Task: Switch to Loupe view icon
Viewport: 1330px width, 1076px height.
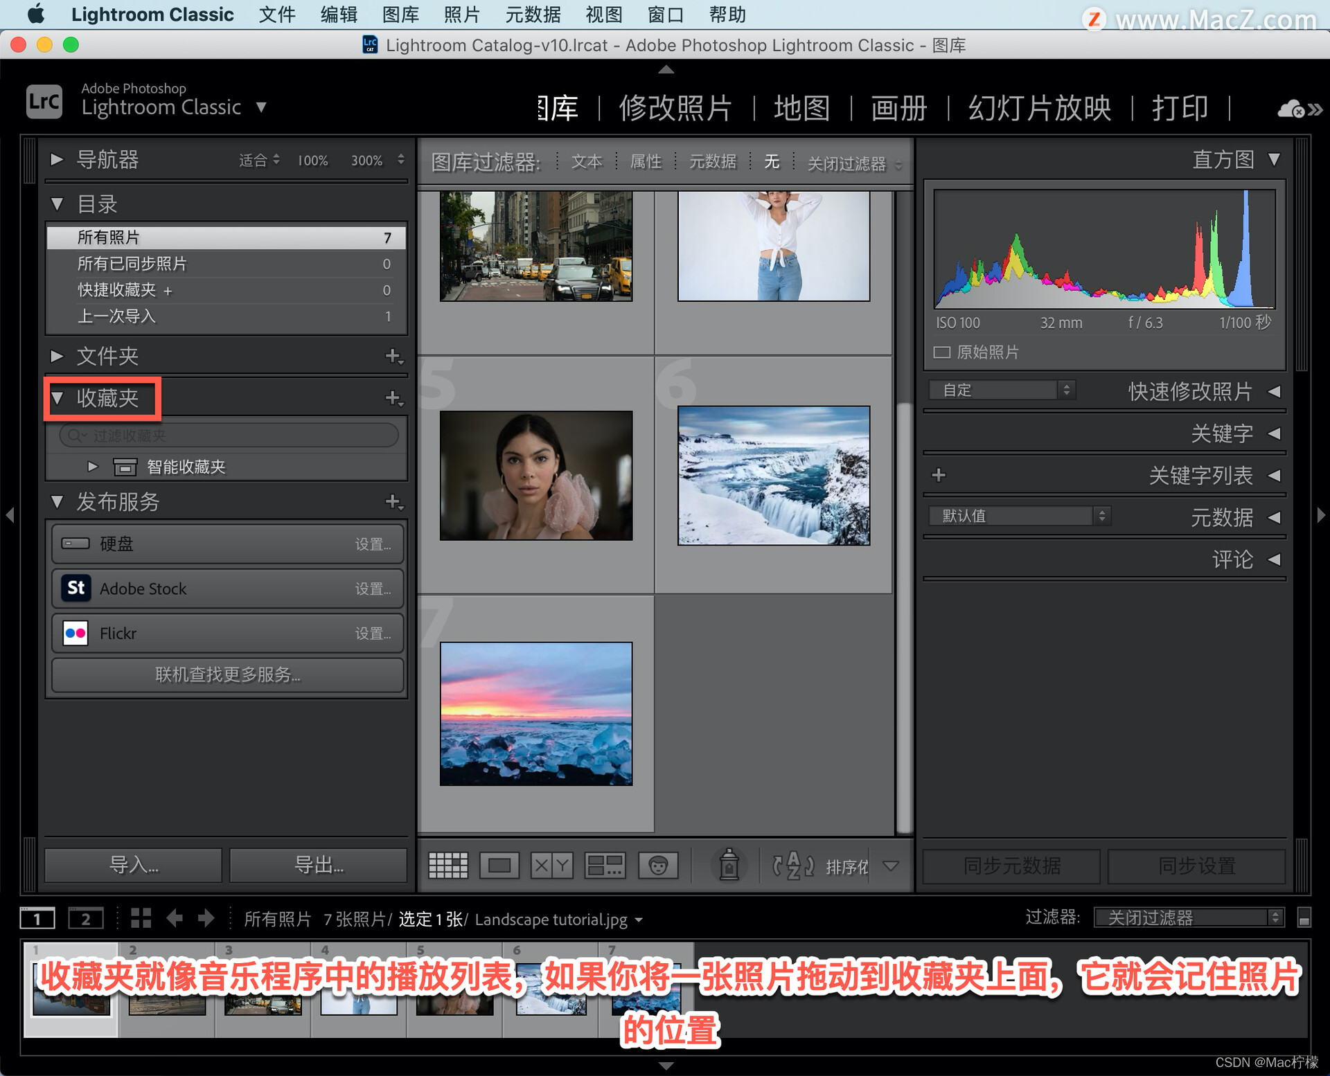Action: pos(499,865)
